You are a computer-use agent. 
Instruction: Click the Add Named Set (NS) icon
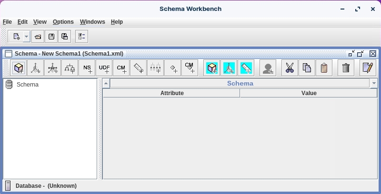(87, 68)
